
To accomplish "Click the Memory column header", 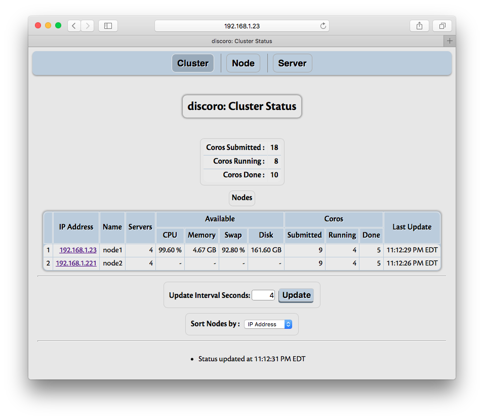I will coord(202,235).
